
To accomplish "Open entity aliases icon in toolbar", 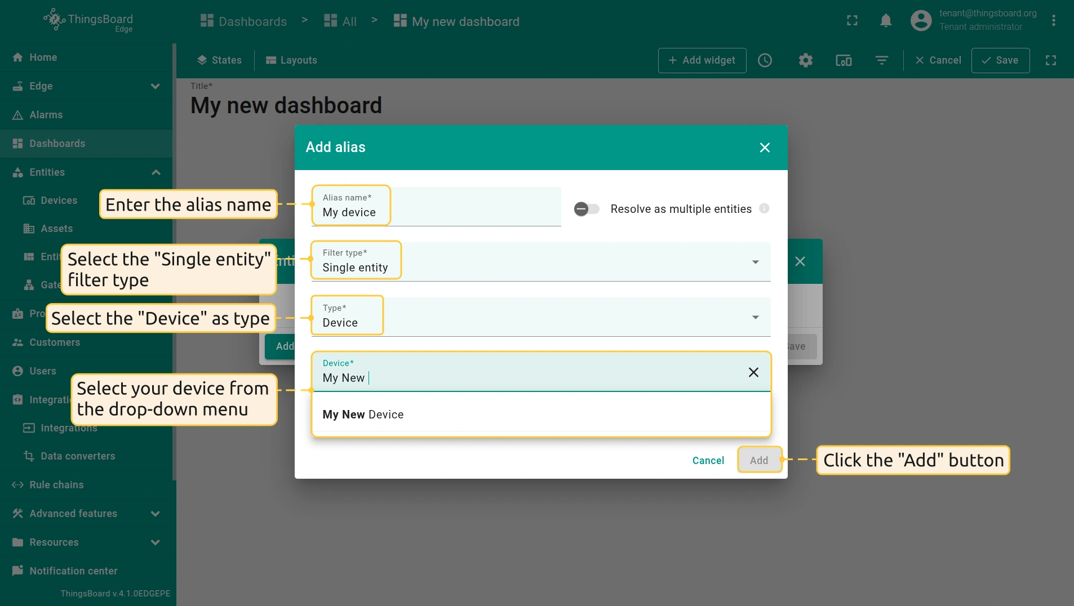I will coord(843,60).
